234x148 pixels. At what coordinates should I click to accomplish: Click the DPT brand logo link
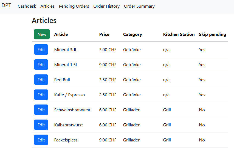(6, 5)
